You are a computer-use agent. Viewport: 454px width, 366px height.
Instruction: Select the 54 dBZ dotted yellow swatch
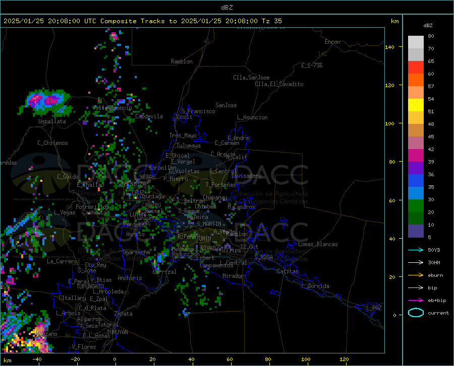(x=416, y=105)
